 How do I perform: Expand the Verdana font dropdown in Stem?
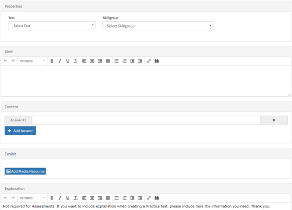32,61
